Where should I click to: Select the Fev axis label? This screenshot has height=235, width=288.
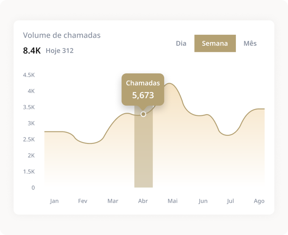point(83,201)
